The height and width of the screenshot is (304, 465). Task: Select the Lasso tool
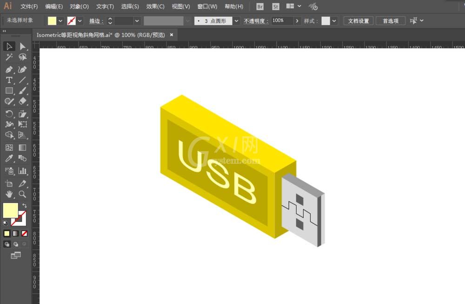[x=22, y=57]
